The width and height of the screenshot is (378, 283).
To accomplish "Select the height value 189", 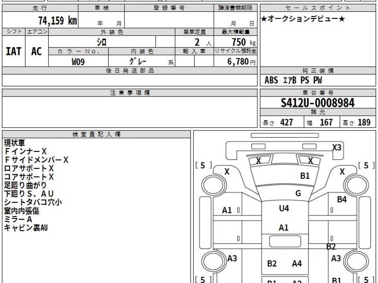I will pyautogui.click(x=364, y=122).
